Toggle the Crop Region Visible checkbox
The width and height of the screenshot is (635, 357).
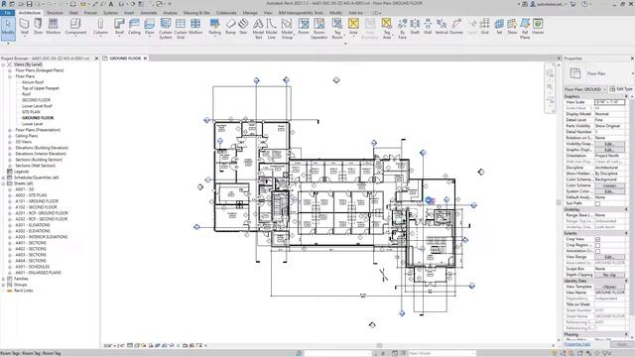pyautogui.click(x=597, y=245)
